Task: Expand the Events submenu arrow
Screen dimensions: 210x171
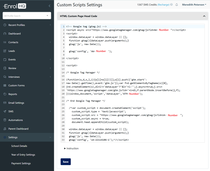Action: coord(50,60)
